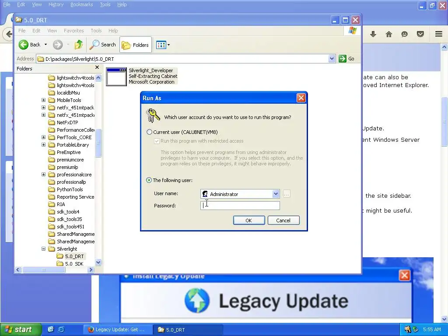This screenshot has height=336, width=448.
Task: Click the green Go arrow button
Action: (x=342, y=59)
